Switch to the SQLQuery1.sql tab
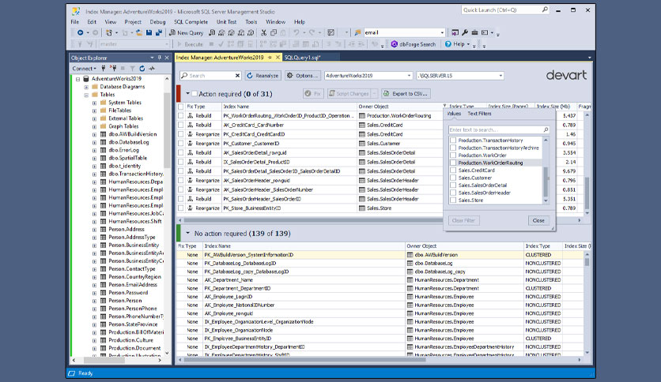 (x=302, y=57)
